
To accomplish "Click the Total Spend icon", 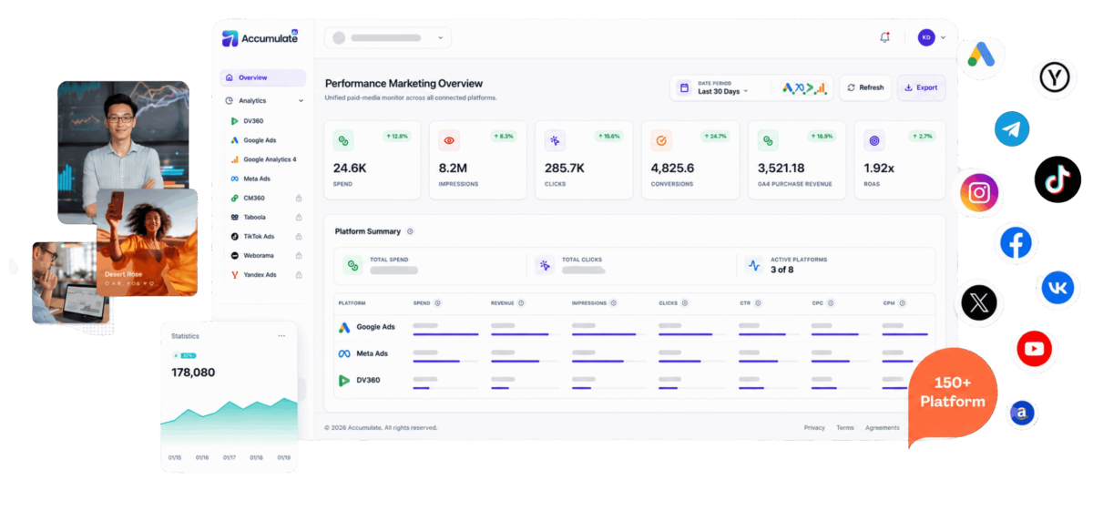I will tap(352, 265).
